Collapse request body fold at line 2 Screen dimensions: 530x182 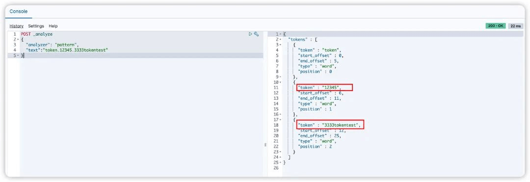[x=18, y=40]
